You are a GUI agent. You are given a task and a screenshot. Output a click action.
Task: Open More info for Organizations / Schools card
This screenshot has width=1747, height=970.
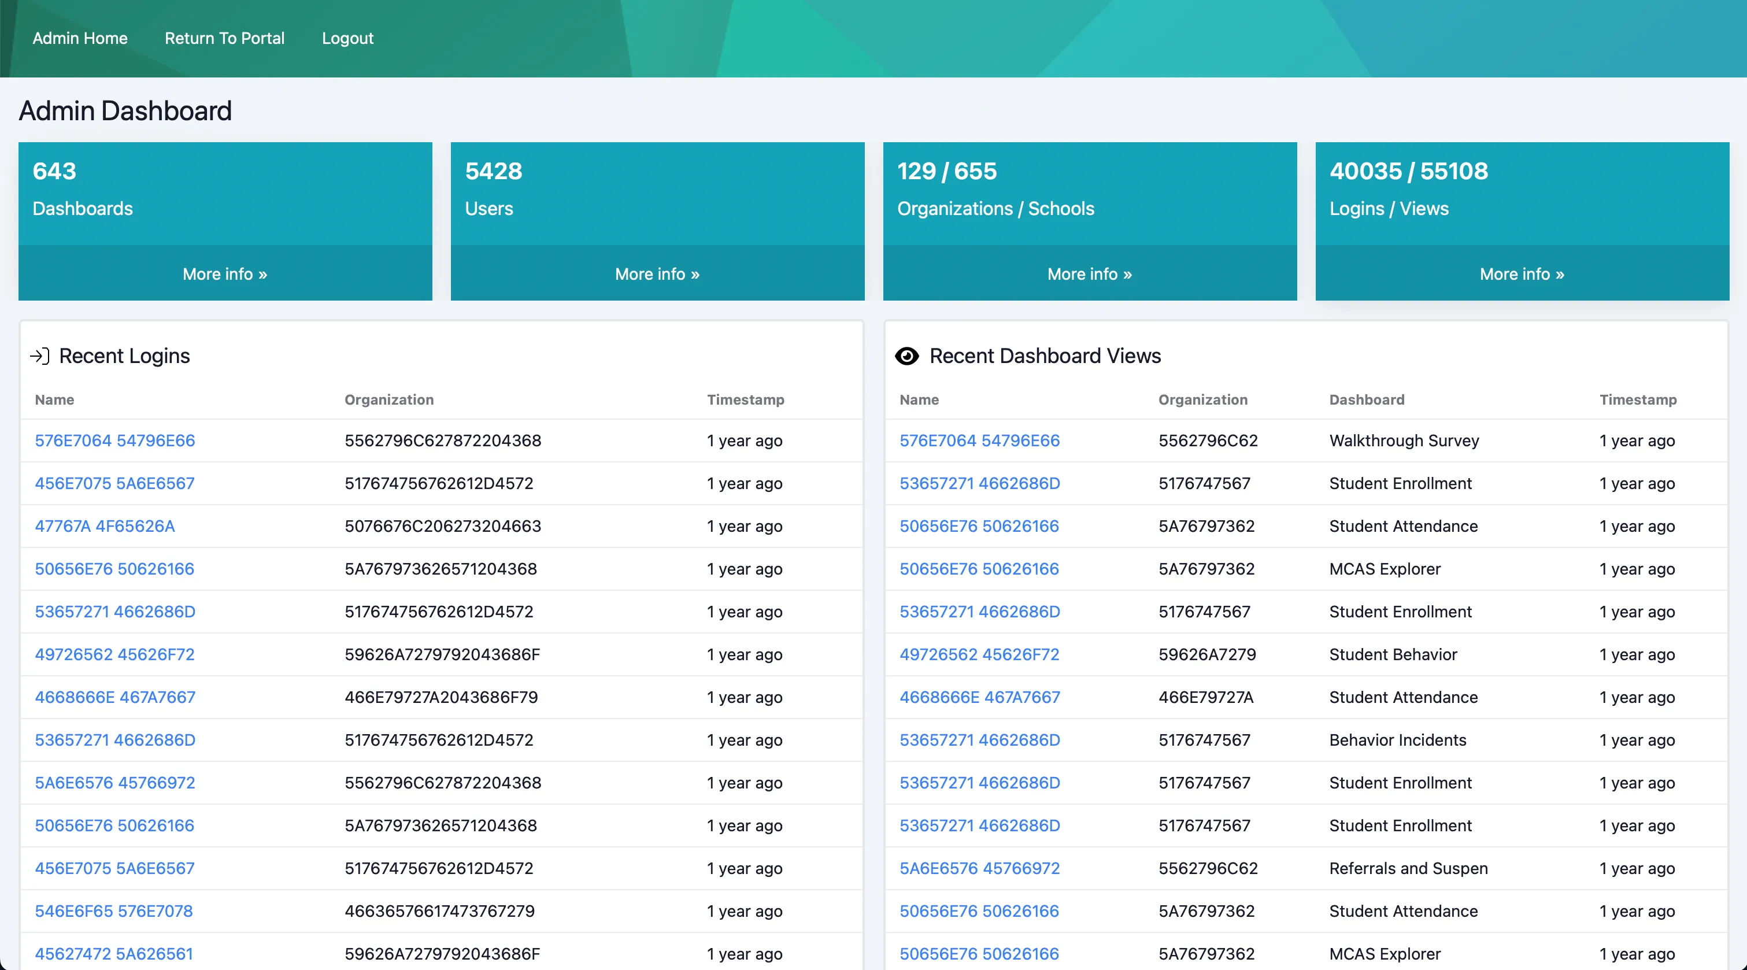1089,274
